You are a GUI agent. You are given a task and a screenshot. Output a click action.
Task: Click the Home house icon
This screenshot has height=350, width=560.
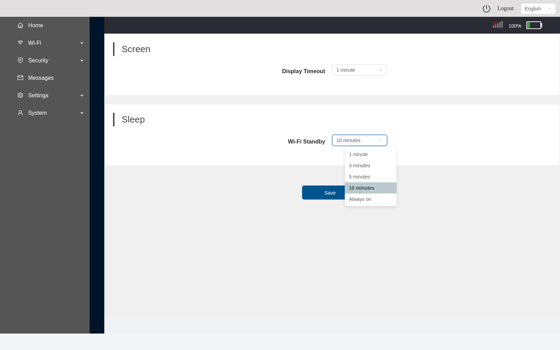point(20,25)
